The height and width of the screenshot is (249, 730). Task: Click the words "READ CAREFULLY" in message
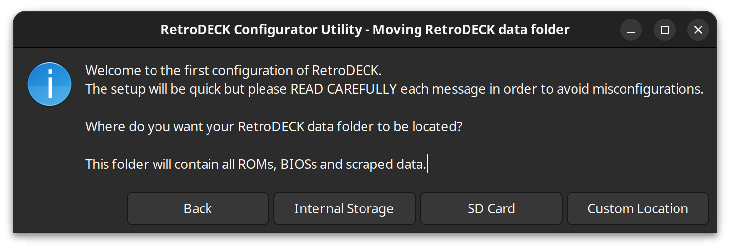coord(343,89)
